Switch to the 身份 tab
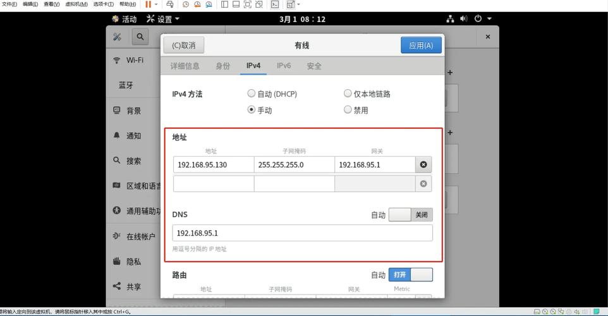The height and width of the screenshot is (316, 608). tap(223, 66)
